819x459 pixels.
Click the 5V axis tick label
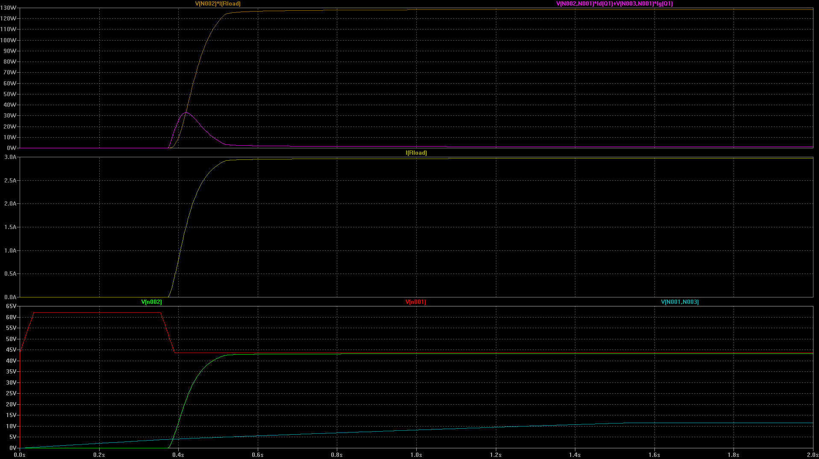click(x=12, y=437)
